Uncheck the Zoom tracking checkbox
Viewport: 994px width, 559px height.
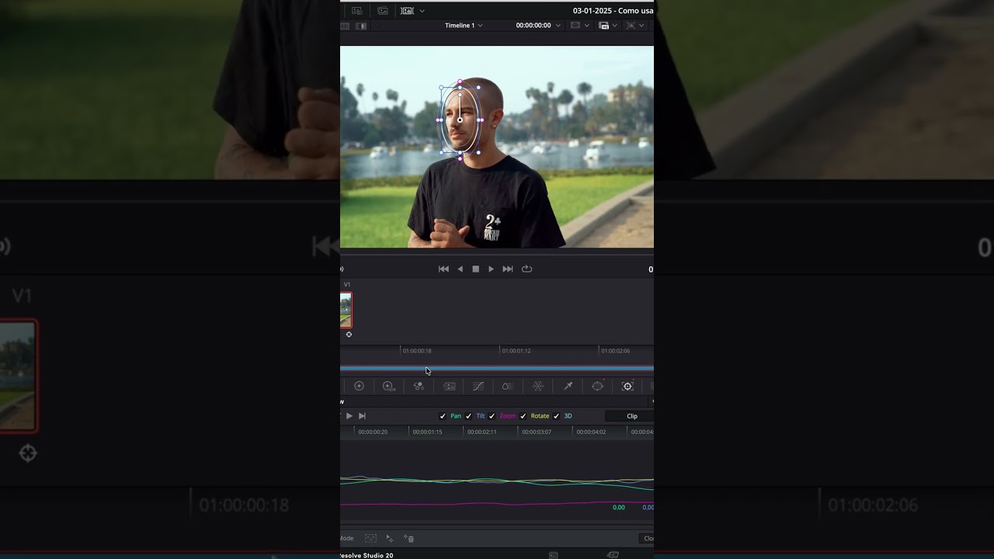492,416
